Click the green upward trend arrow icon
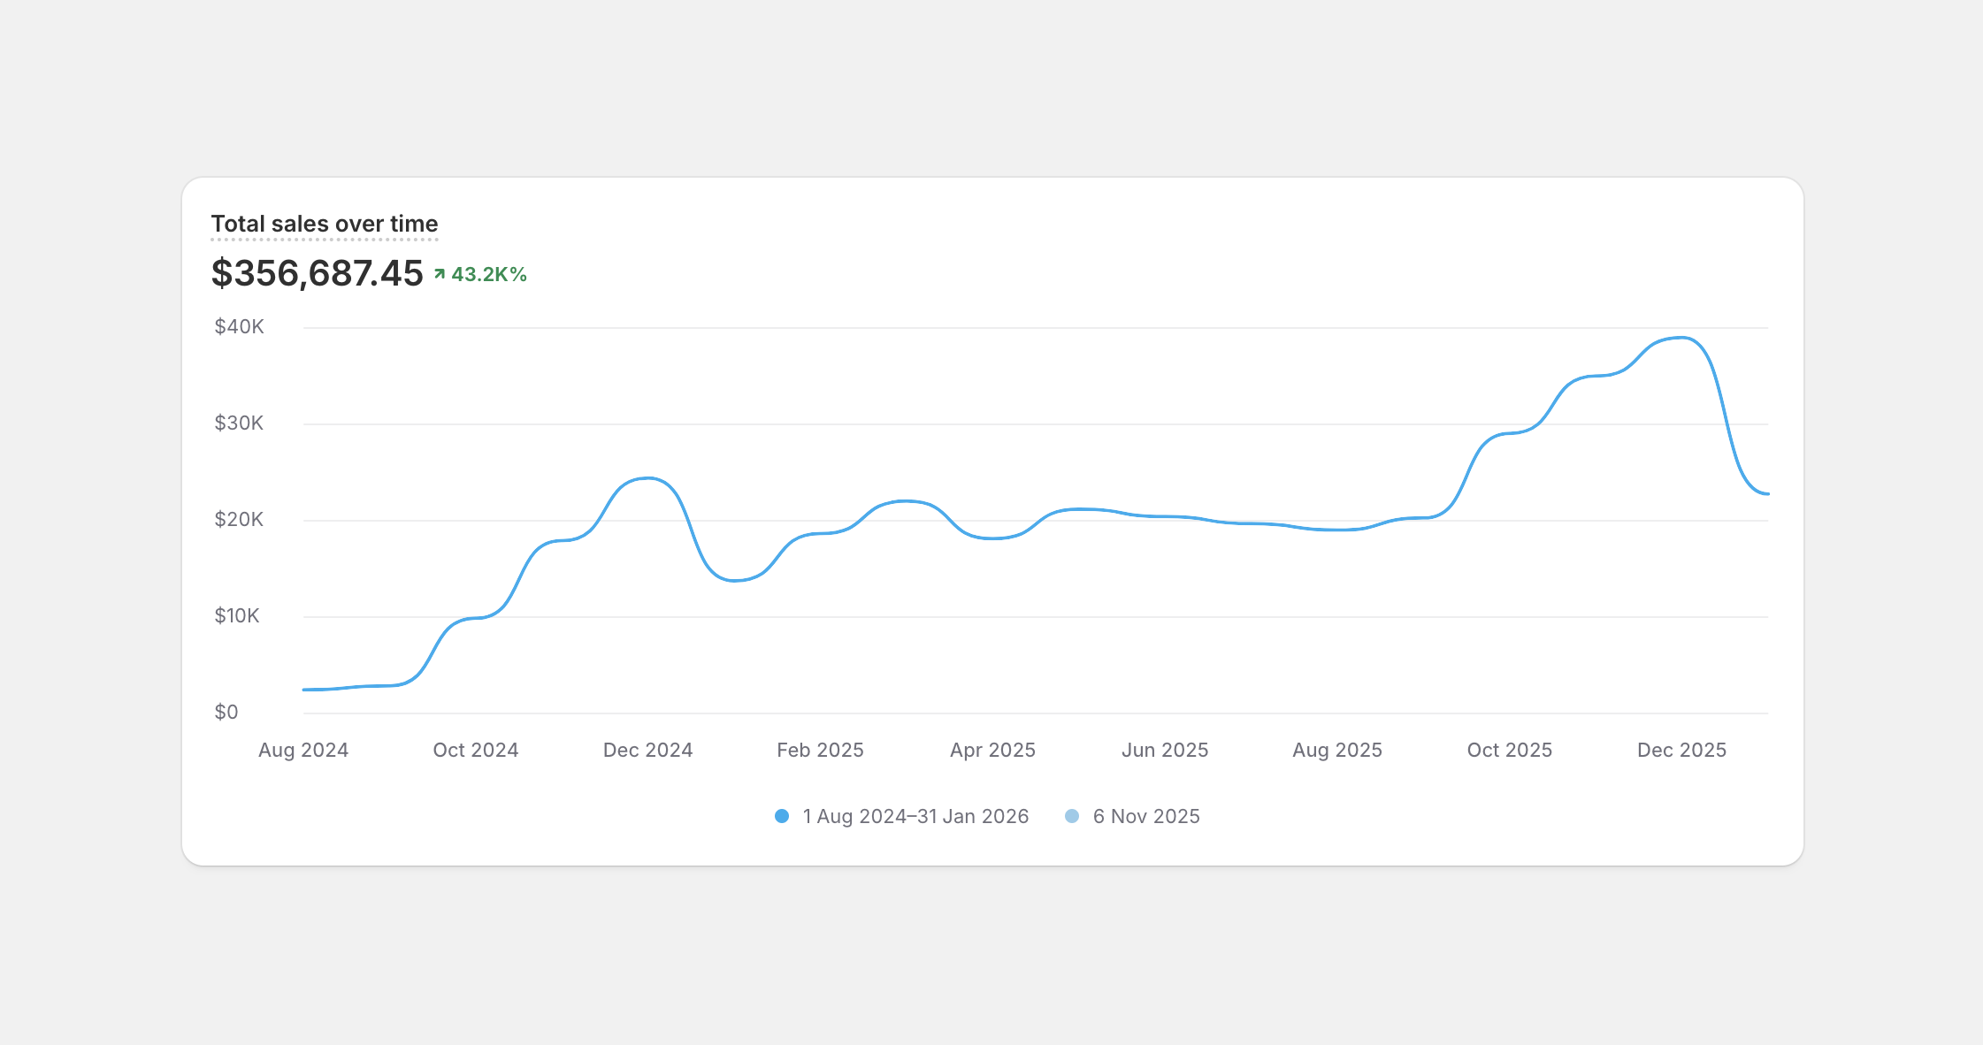Screen dimensions: 1983x1045 [440, 274]
